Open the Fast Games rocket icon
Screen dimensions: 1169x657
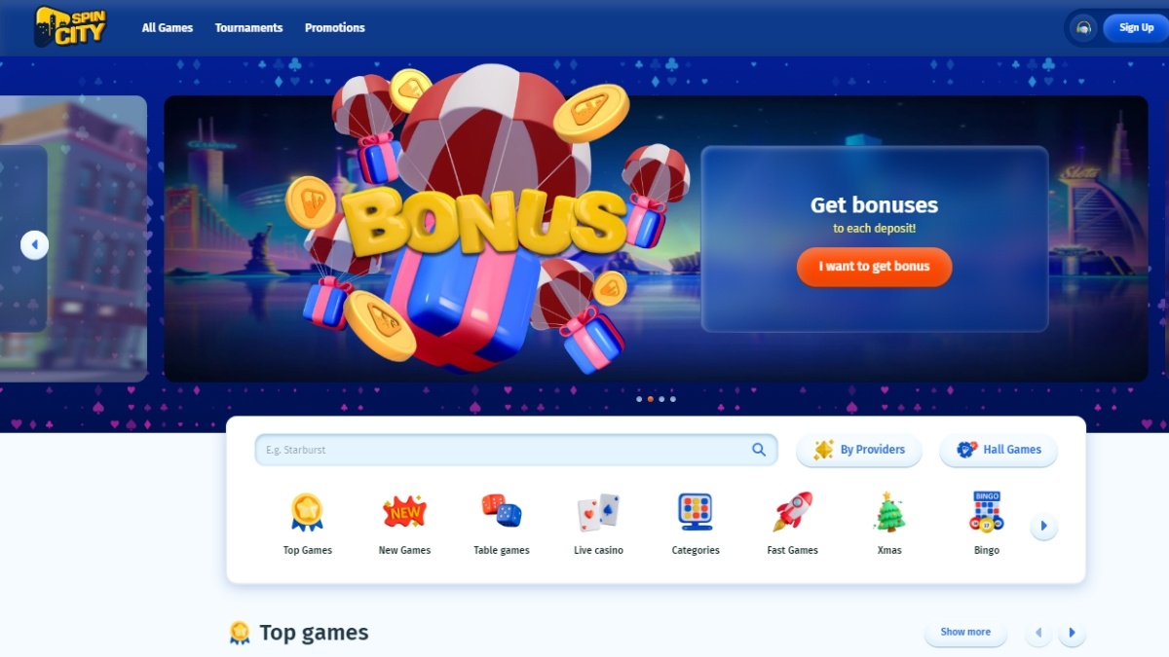(x=792, y=512)
